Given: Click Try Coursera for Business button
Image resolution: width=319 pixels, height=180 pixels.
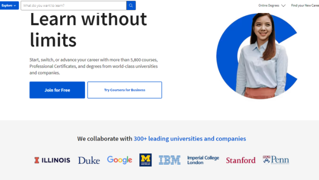Looking at the screenshot, I should [124, 90].
